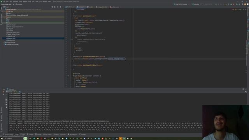Click the hot reload lightning icon
249x140 pixels.
click(x=14, y=92)
